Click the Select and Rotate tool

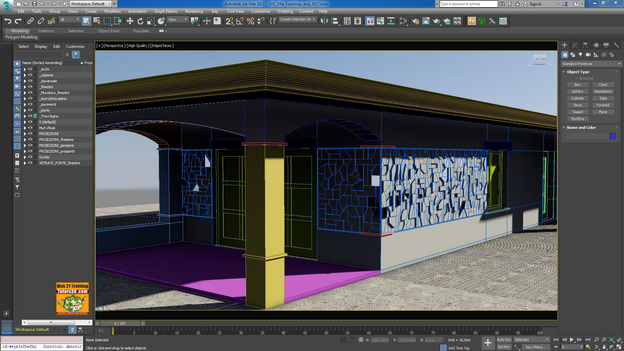coord(140,21)
